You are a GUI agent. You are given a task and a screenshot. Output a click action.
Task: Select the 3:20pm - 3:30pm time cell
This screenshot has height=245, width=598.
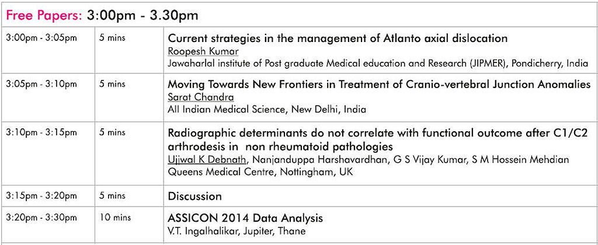point(41,218)
